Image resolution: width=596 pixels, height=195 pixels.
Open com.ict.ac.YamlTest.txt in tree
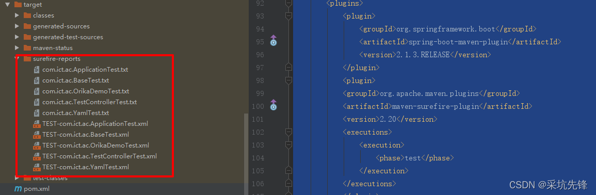pos(76,113)
